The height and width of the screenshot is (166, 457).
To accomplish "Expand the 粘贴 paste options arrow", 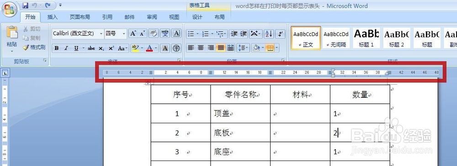I will click(x=12, y=51).
